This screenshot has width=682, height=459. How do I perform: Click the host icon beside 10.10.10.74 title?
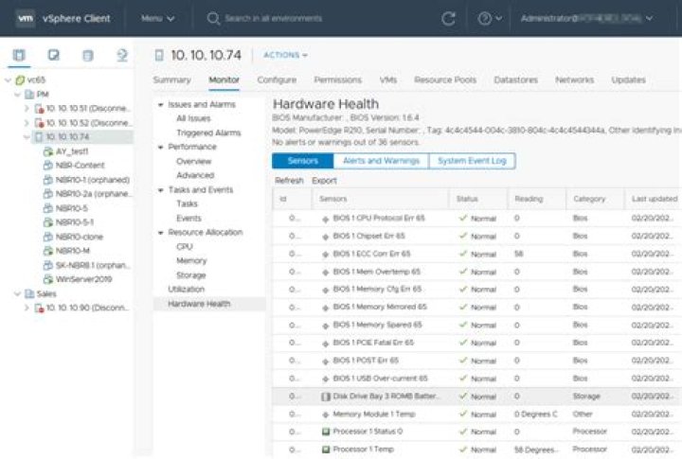(159, 55)
